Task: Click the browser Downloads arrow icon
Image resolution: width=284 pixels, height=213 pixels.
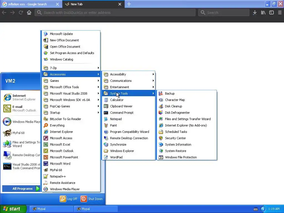Action: coord(255,12)
